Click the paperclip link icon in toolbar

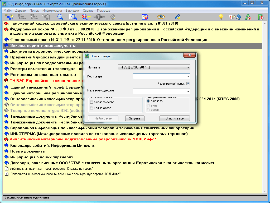pos(177,17)
